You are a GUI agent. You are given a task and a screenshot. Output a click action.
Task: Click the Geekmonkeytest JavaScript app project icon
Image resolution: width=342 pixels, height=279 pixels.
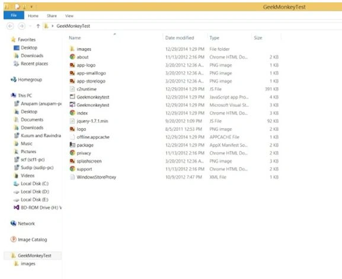click(72, 97)
